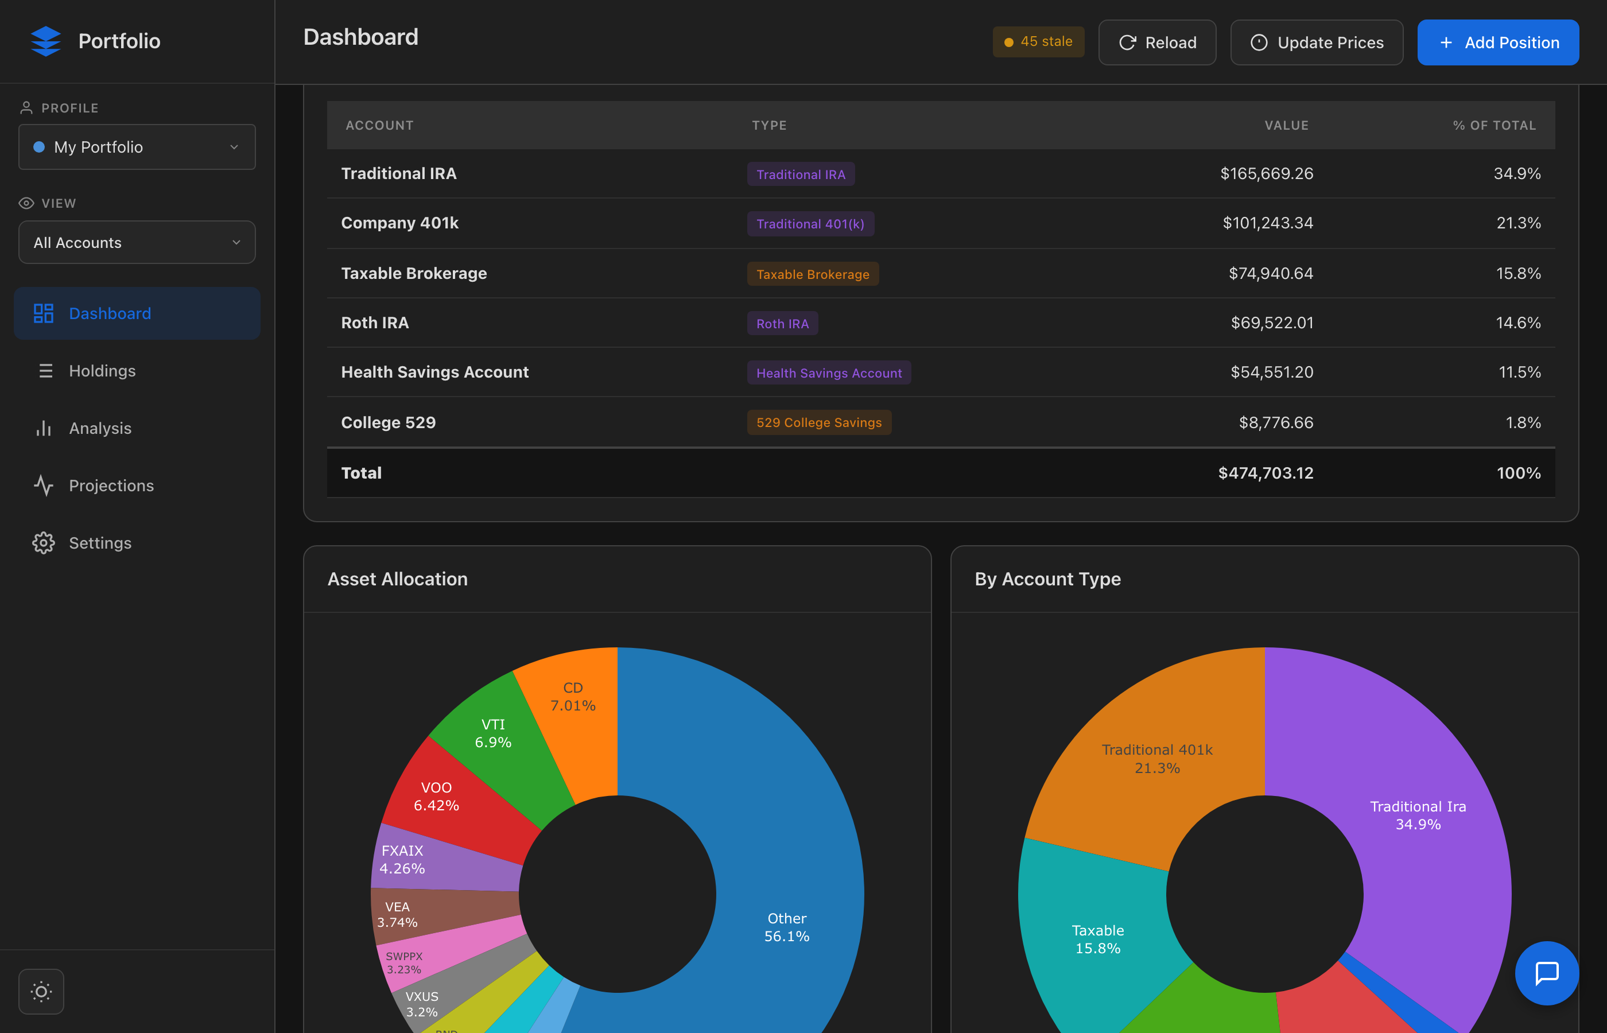Click the Add Position button
Screen dimensions: 1607x1033
[1498, 42]
